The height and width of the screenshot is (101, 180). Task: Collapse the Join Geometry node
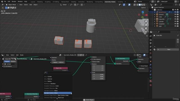click(116, 59)
